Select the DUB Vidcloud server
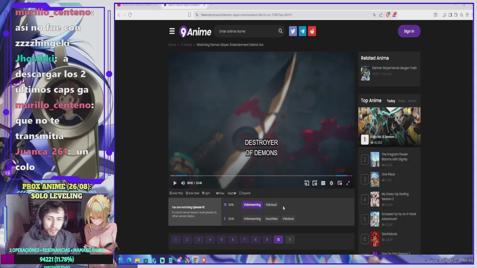Screen dimensions: 477x268 click(288, 219)
